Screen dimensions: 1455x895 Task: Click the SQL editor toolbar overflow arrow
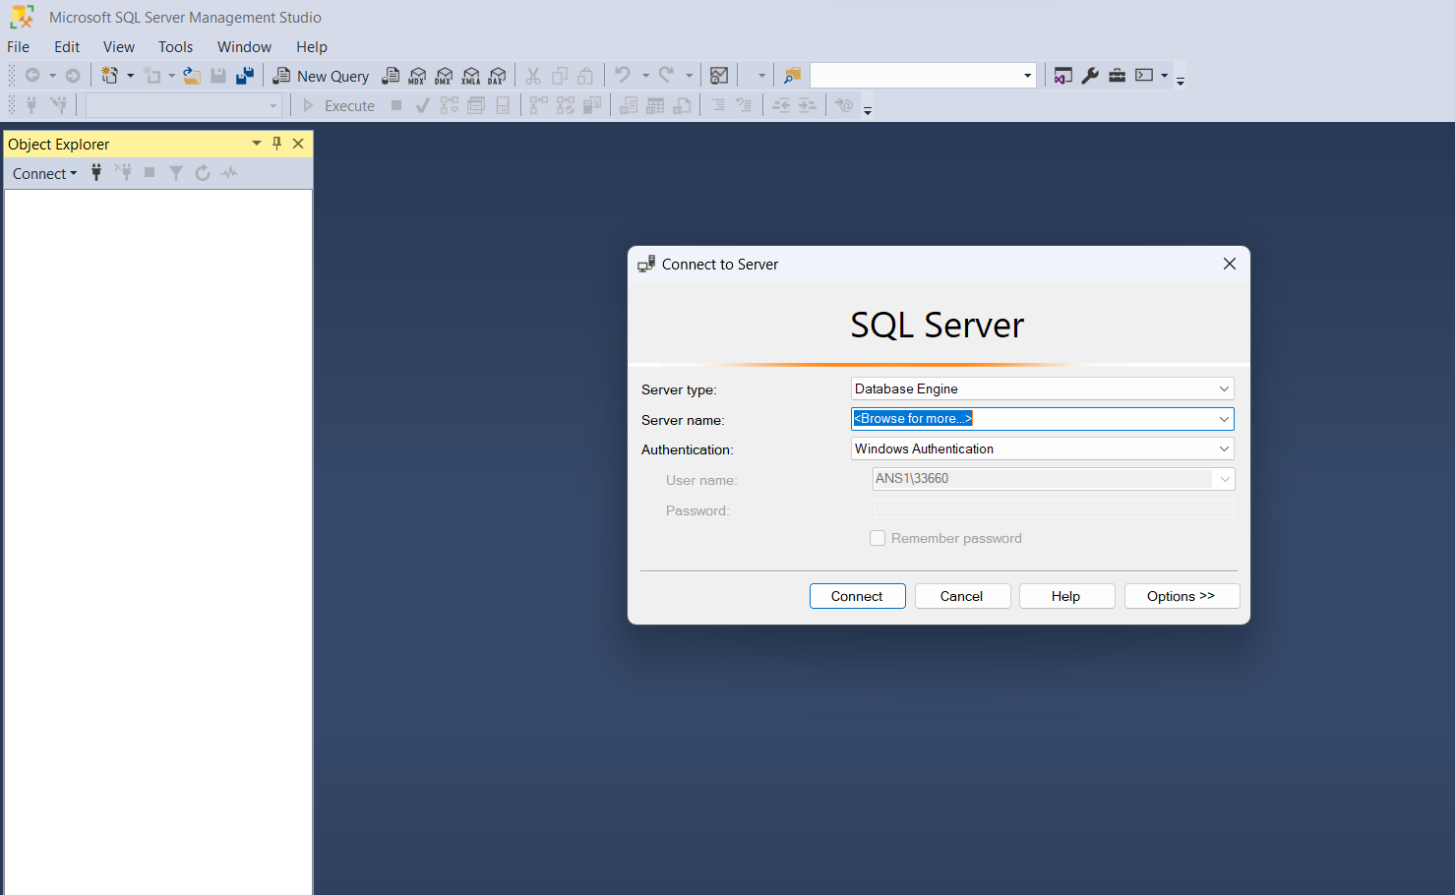click(x=868, y=109)
